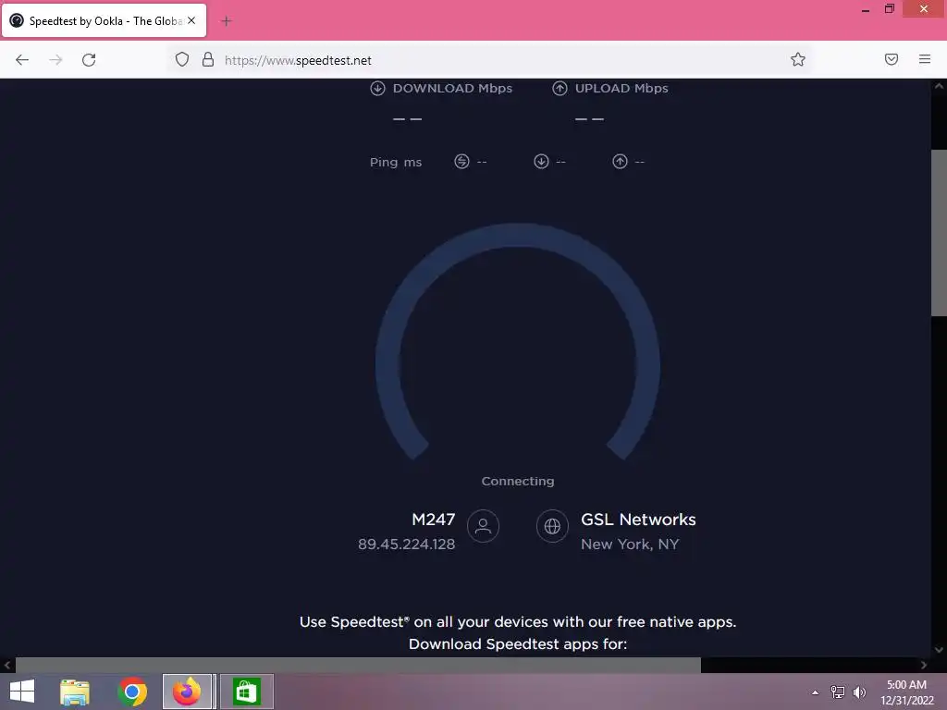Restore down the Firefox window
Viewport: 947px width, 710px height.
tap(890, 9)
